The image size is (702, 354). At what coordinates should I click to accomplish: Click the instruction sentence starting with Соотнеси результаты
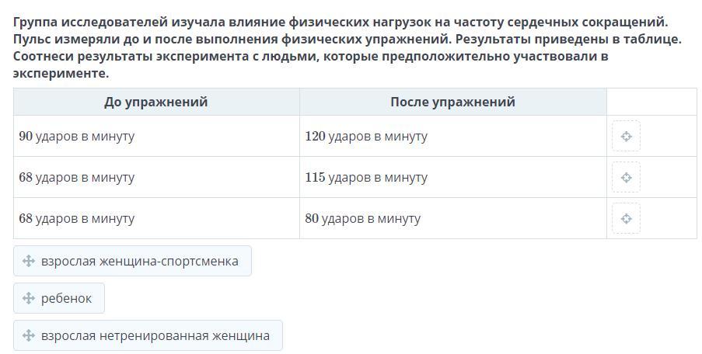click(x=310, y=57)
